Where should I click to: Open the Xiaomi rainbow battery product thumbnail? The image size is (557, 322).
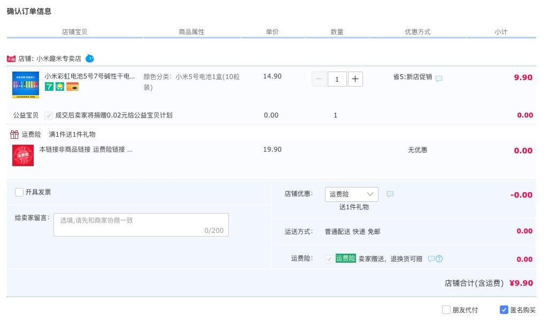tap(26, 85)
